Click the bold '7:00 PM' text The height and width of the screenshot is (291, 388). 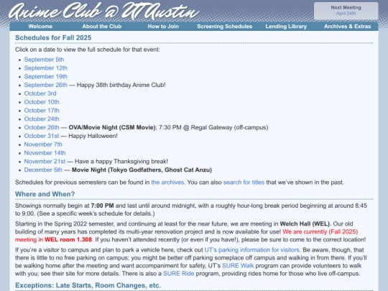coord(102,205)
